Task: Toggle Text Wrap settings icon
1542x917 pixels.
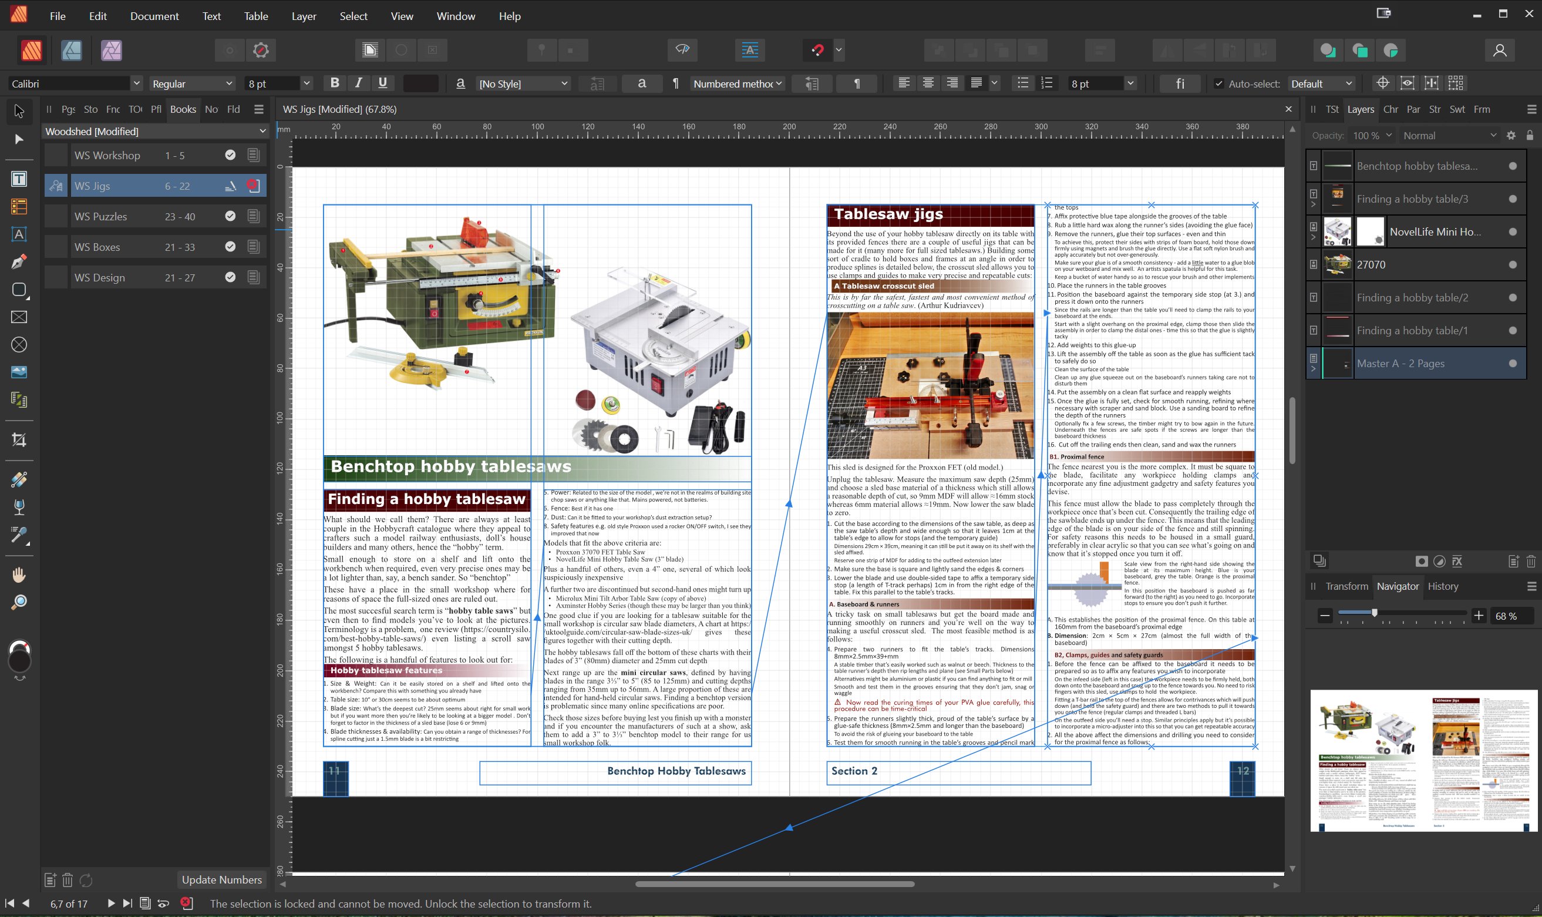Action: pyautogui.click(x=370, y=50)
